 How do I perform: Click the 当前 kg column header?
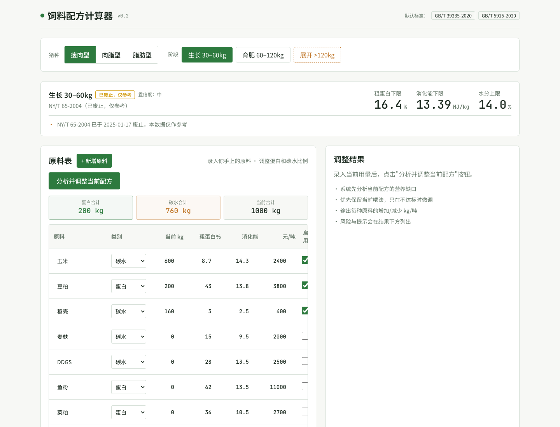(174, 237)
